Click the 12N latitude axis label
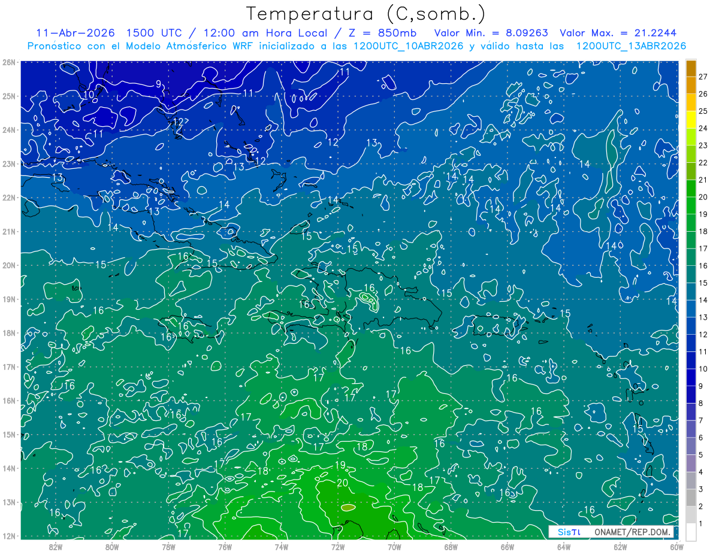This screenshot has width=719, height=555. point(8,536)
